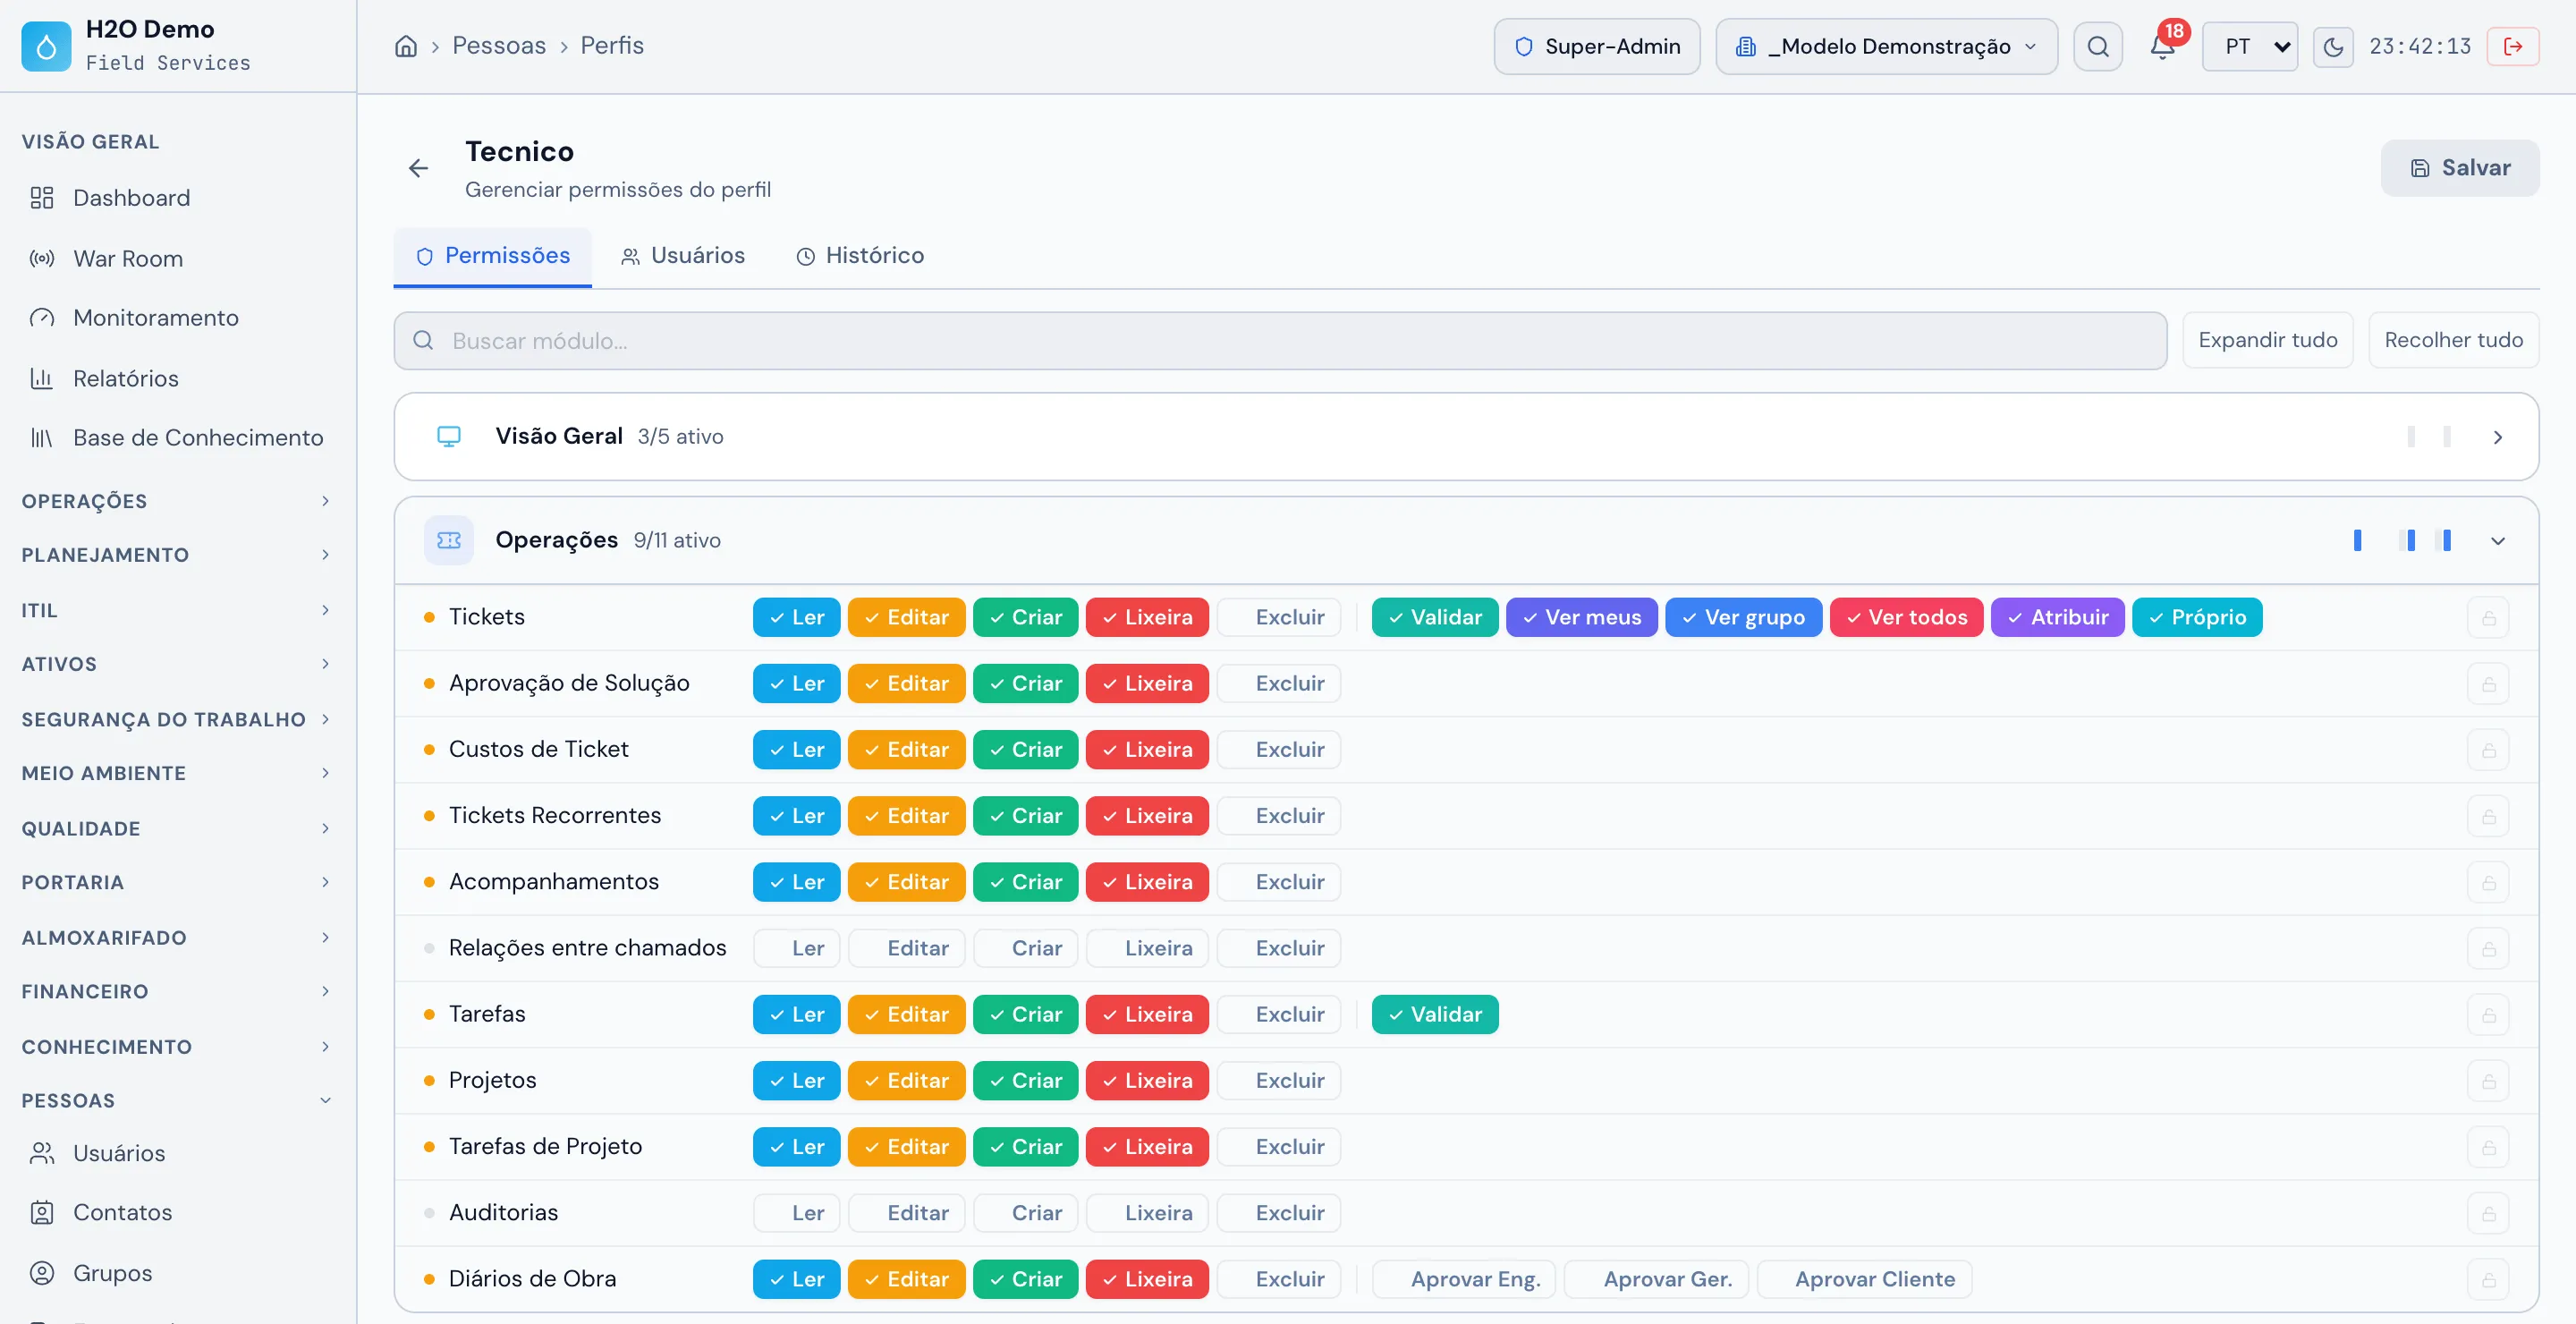
Task: Expand the Visão Geral section chevron
Action: click(x=2497, y=437)
